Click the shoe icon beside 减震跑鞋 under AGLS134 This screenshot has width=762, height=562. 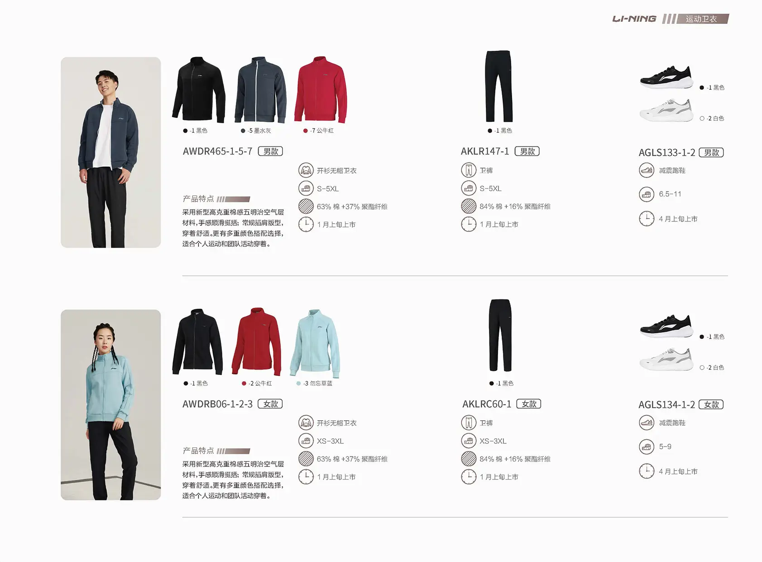647,423
